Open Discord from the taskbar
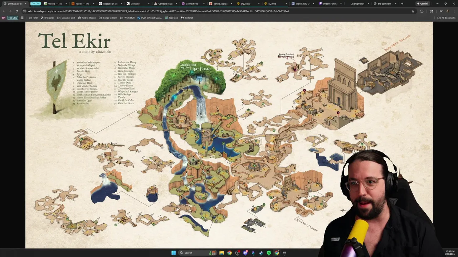The image size is (458, 257). click(x=245, y=253)
